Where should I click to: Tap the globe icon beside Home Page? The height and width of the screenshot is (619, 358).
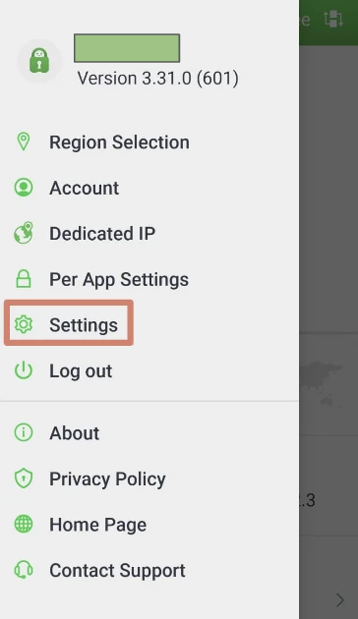click(24, 525)
